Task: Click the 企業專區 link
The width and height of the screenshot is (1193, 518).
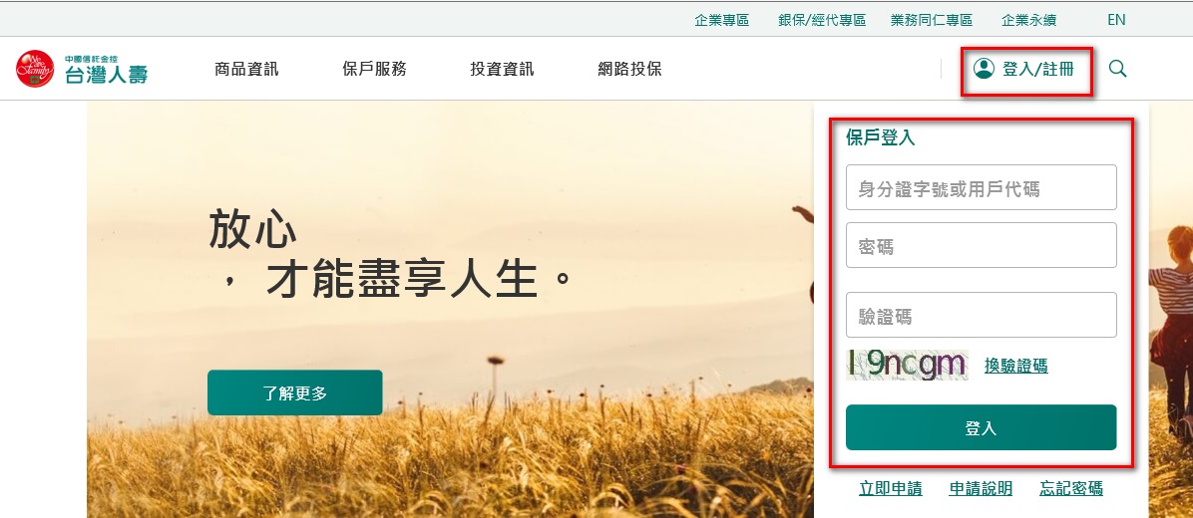Action: pyautogui.click(x=722, y=21)
